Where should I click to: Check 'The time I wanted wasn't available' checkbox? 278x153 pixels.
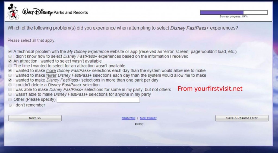(10, 66)
